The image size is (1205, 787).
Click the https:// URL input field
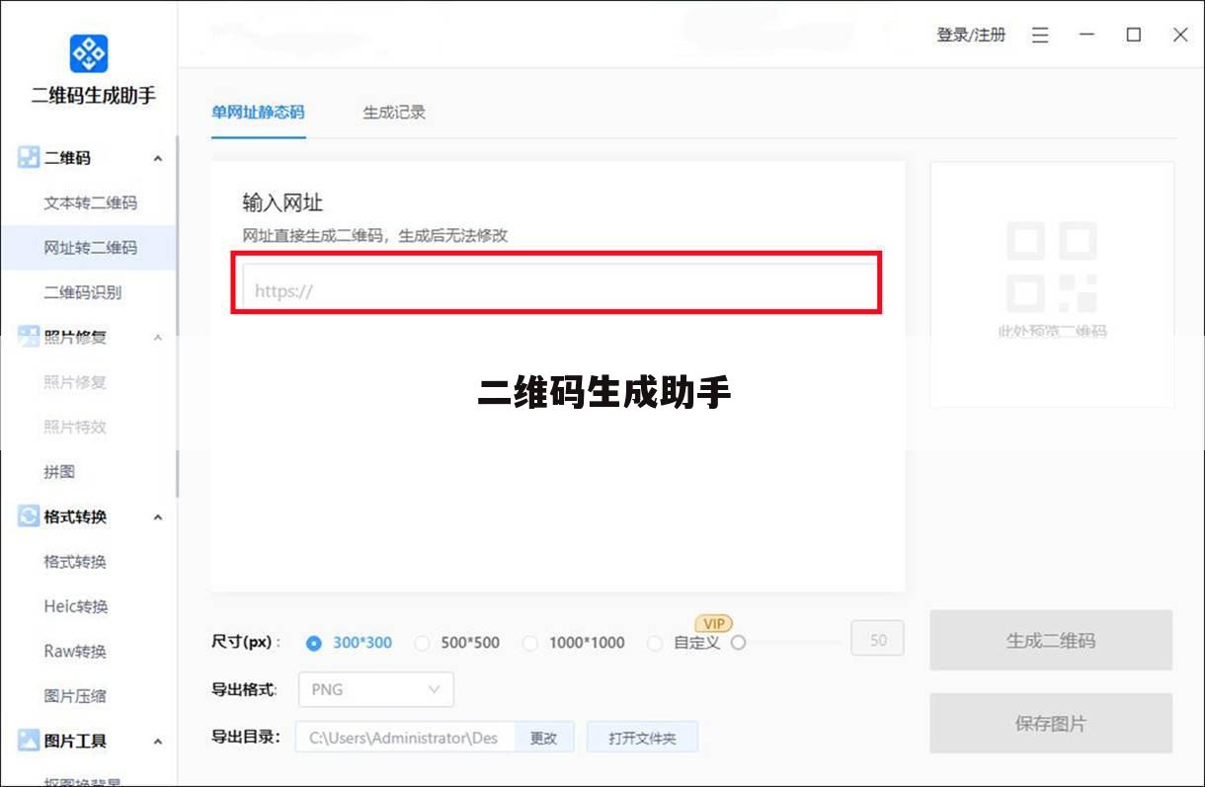(x=558, y=290)
